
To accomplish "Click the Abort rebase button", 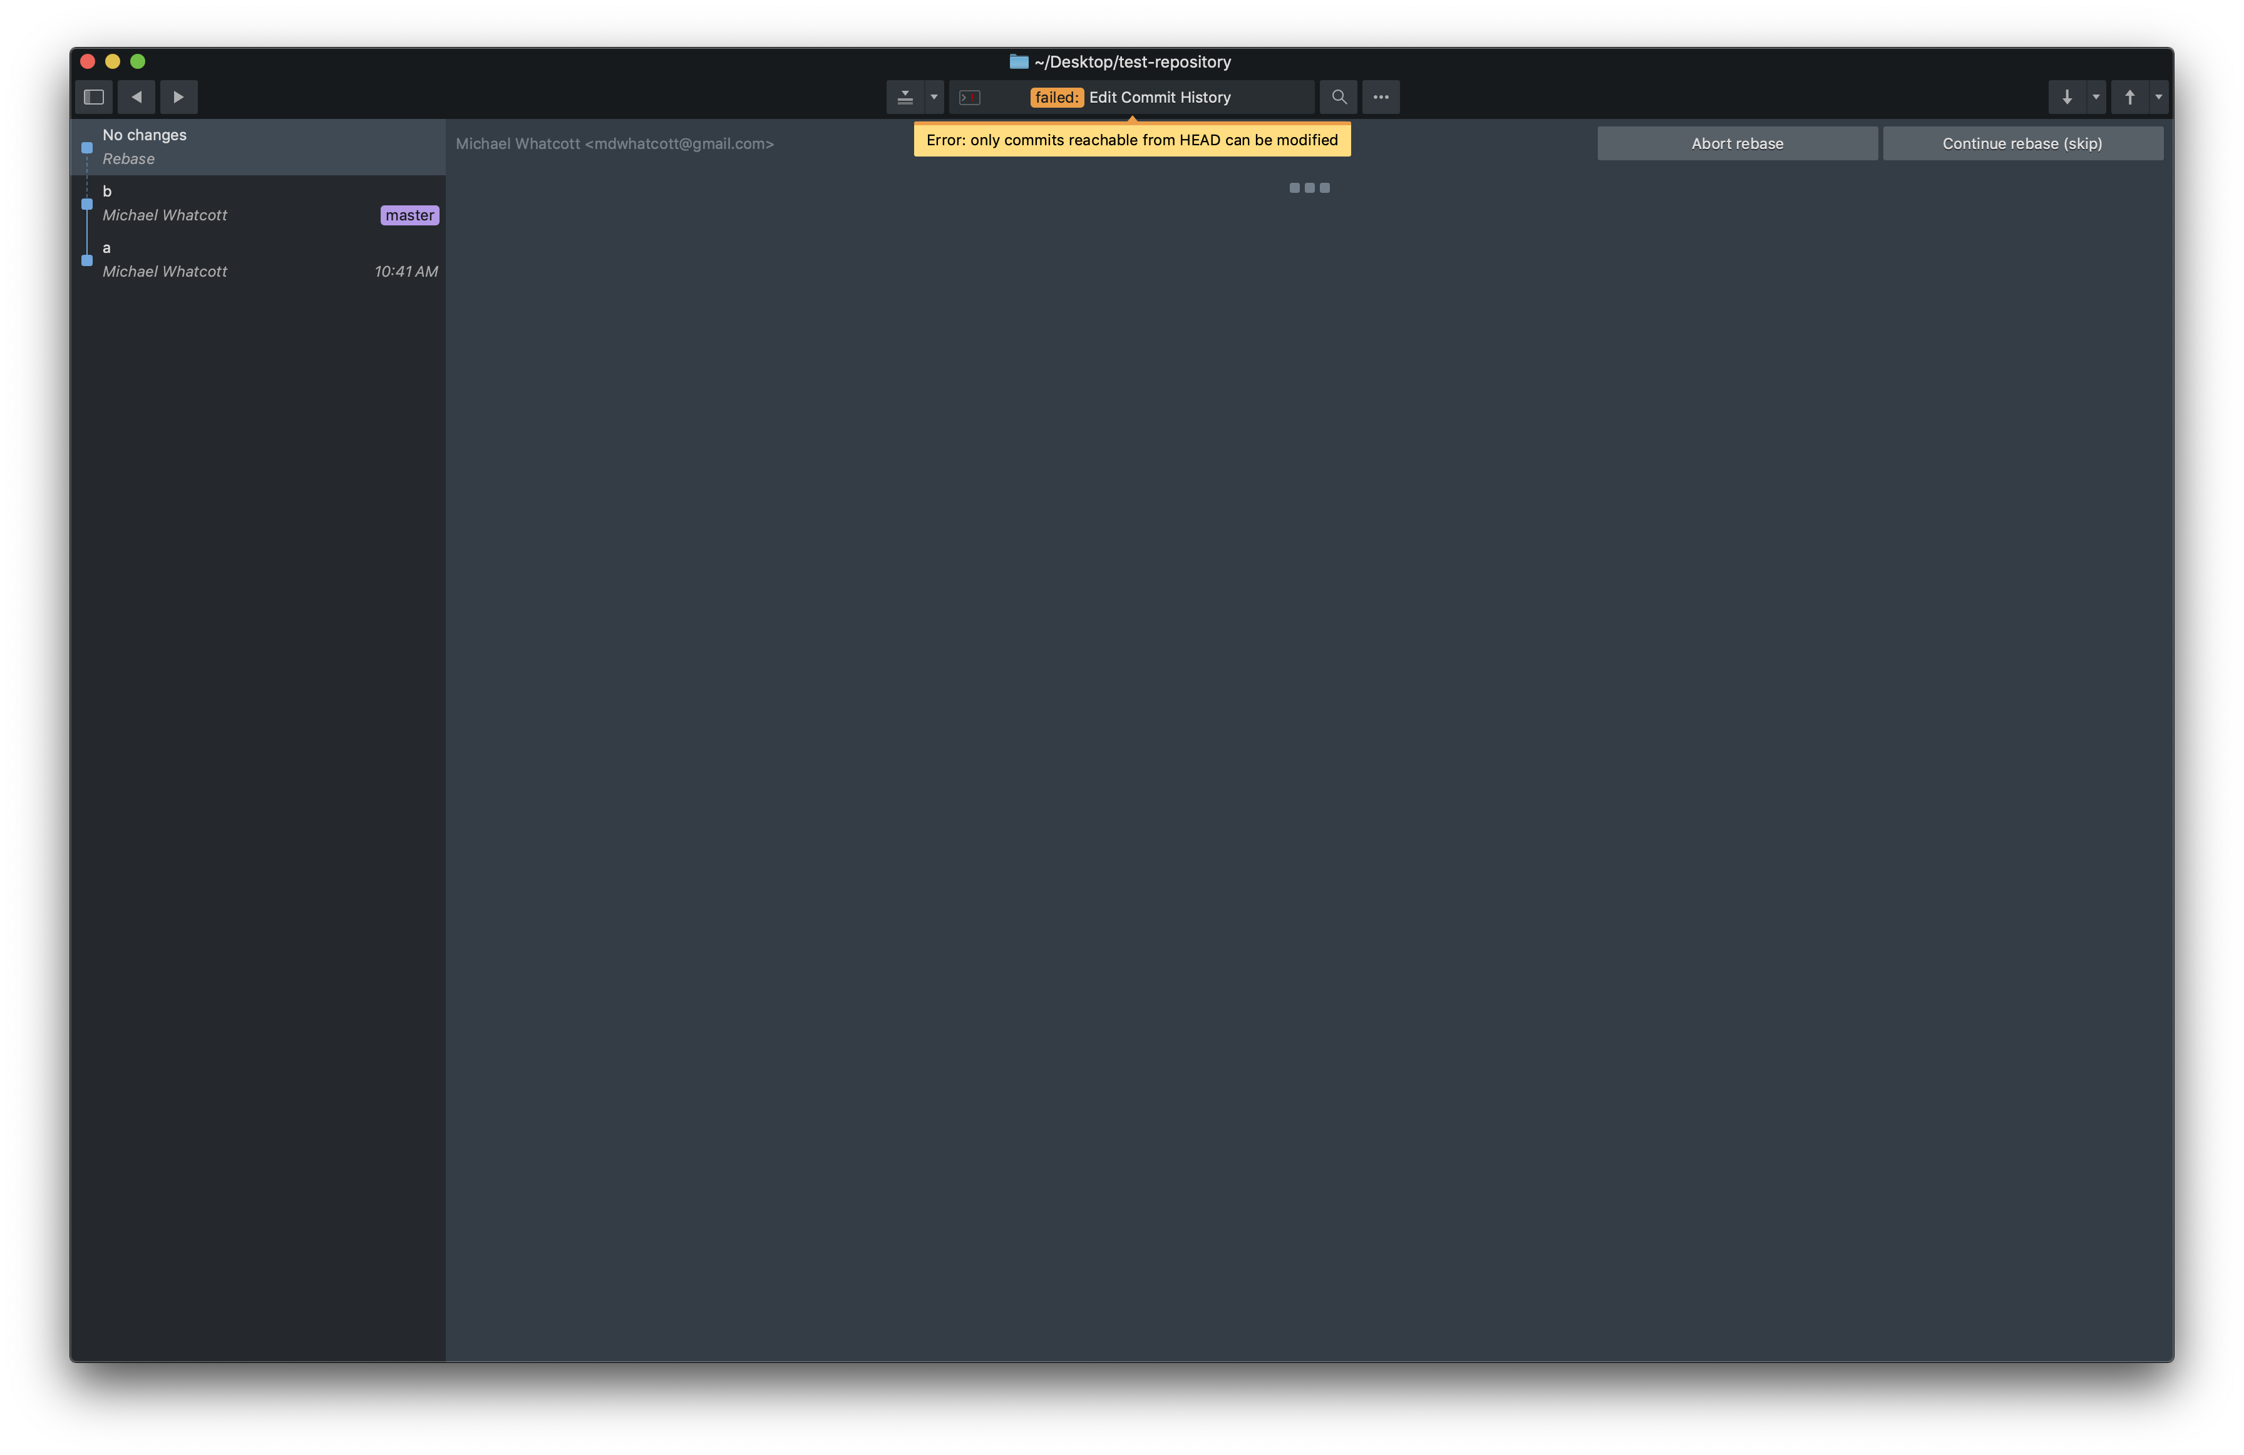I will pyautogui.click(x=1737, y=142).
